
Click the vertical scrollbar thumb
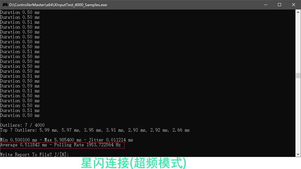(298, 75)
